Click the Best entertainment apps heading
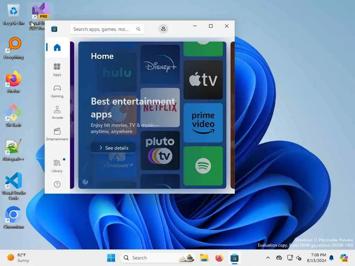Screen dimensions: 355x266 [x=133, y=108]
